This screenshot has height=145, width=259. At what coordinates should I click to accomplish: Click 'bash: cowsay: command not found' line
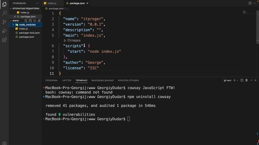(x=79, y=92)
